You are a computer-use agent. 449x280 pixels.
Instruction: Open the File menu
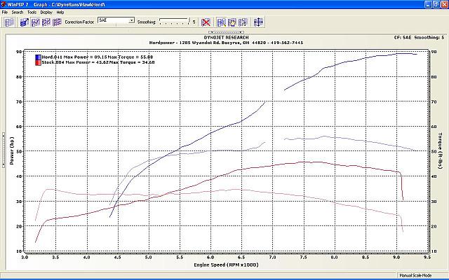[x=5, y=13]
